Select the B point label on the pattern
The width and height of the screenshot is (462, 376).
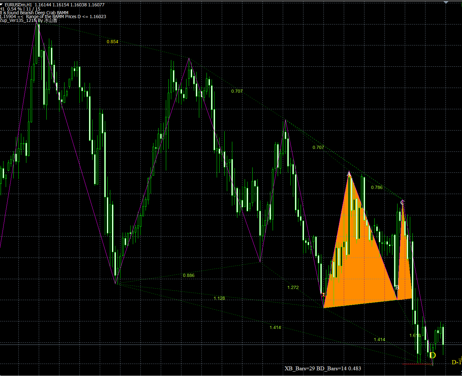pyautogui.click(x=397, y=287)
